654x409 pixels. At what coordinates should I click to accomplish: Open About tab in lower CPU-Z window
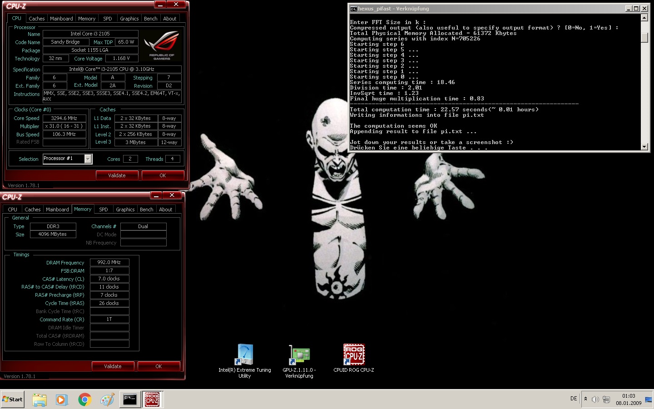coord(166,209)
